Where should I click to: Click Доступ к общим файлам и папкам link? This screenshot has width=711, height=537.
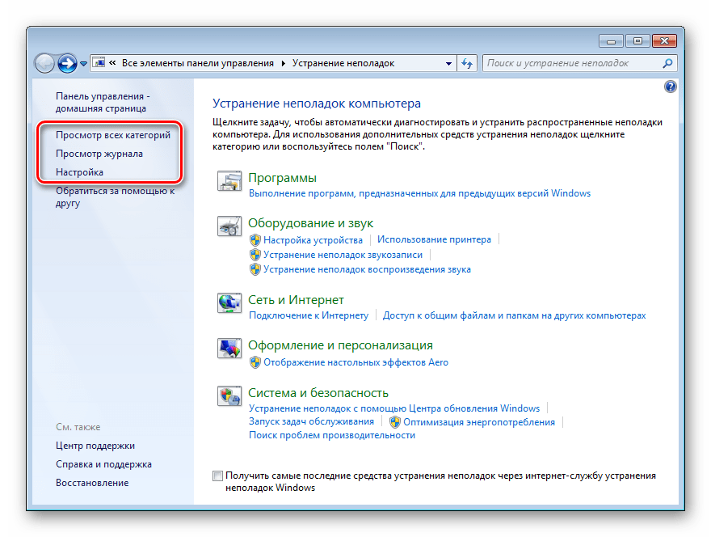coord(514,315)
